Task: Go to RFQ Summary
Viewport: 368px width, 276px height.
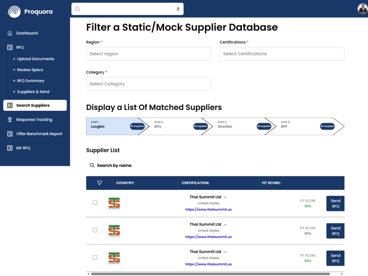Action: coord(31,81)
